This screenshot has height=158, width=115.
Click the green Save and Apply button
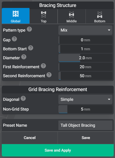pos(58,150)
